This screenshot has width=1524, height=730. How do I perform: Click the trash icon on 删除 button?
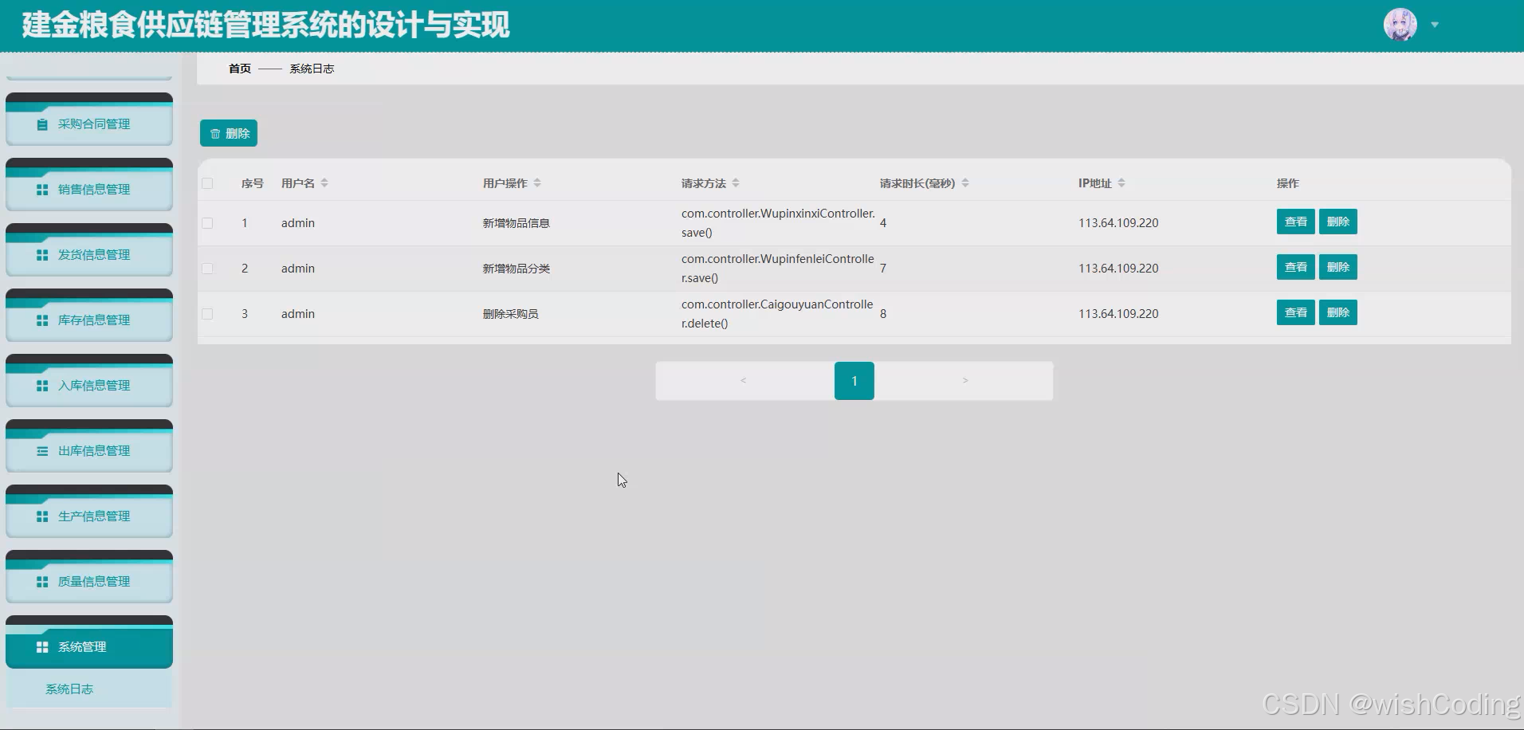(x=214, y=133)
